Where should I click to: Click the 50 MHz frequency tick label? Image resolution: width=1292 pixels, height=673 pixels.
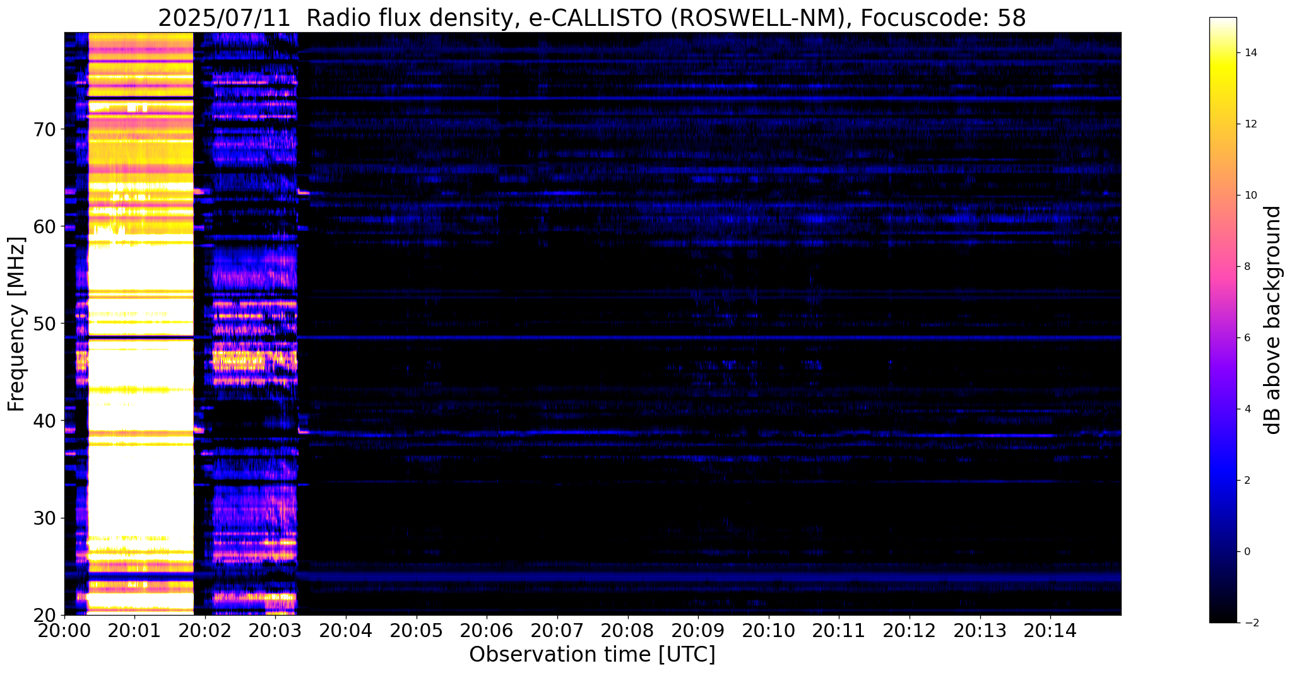point(46,324)
